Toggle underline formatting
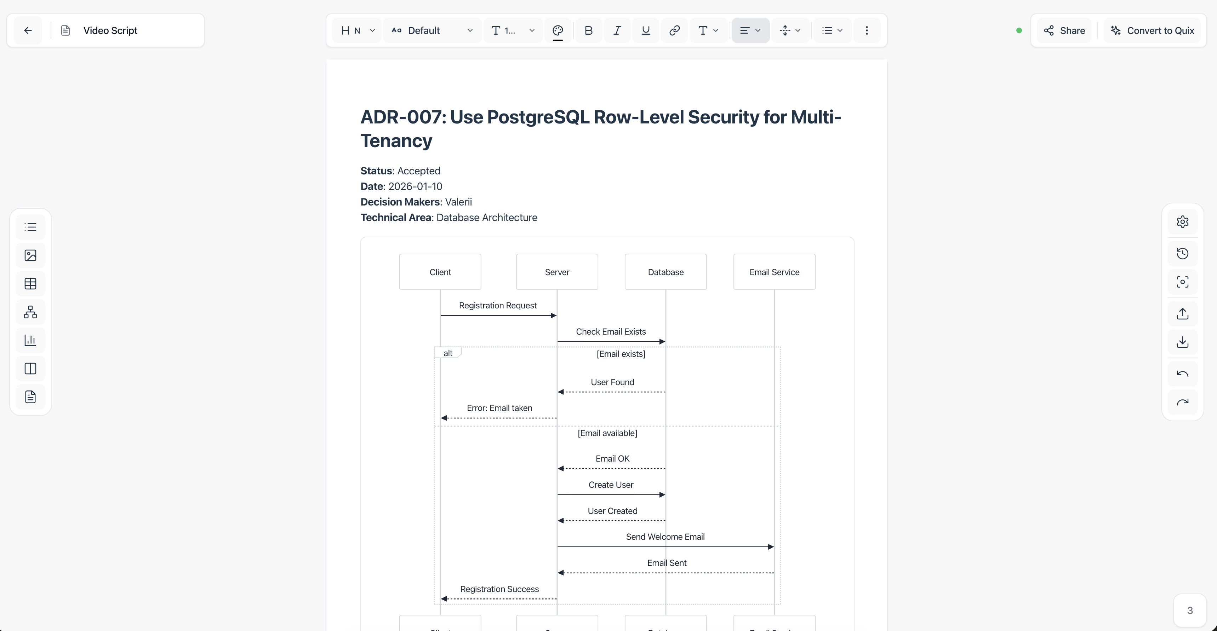 (645, 31)
